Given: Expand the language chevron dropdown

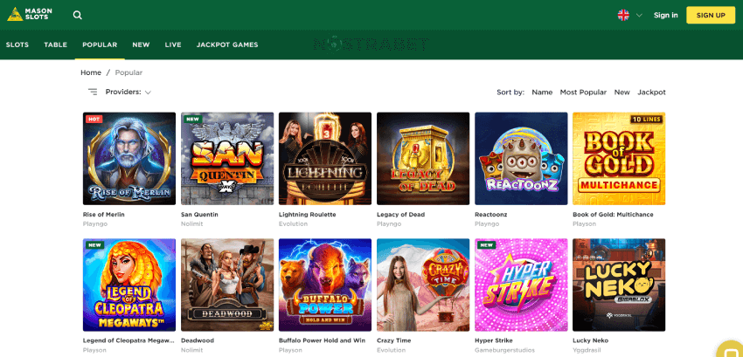Looking at the screenshot, I should (x=639, y=15).
